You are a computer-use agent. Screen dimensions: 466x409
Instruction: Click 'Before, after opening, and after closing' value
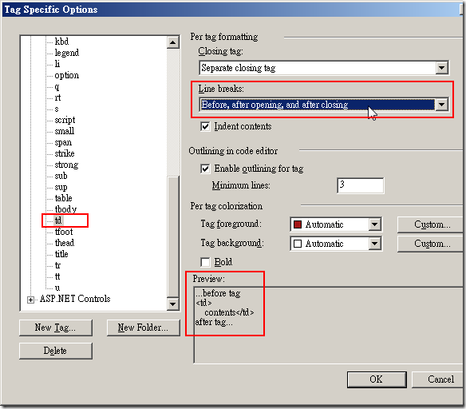pyautogui.click(x=274, y=105)
